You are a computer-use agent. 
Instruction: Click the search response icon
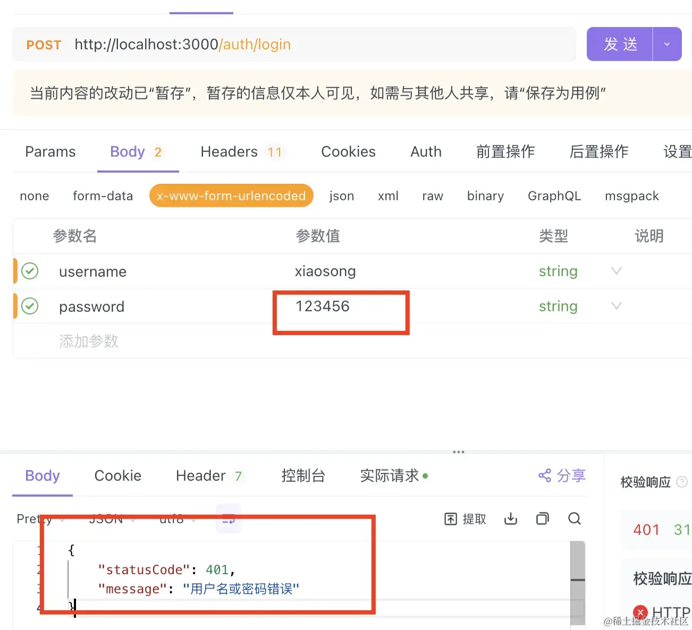point(575,519)
